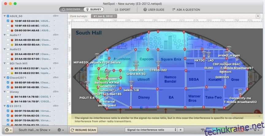The image size is (265, 136).
Task: Click the dBm column header beside ASUS_5G
Action: 56,16
